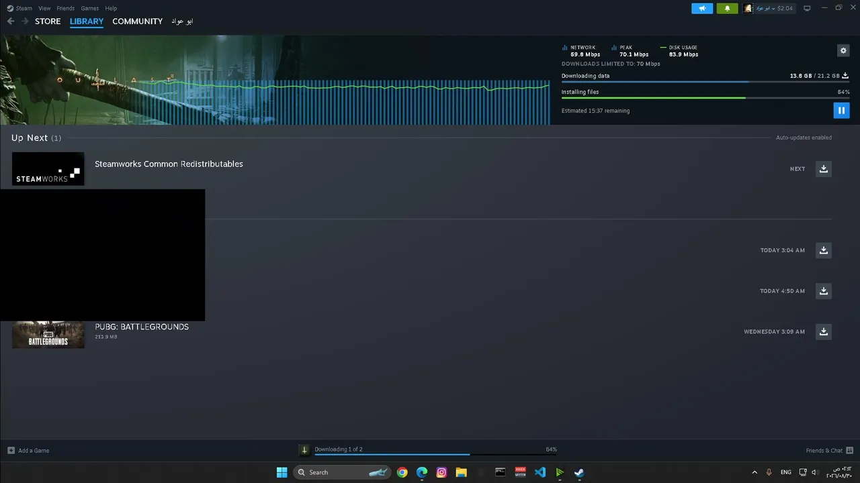Open the Help menu
This screenshot has height=483, width=860.
point(111,8)
